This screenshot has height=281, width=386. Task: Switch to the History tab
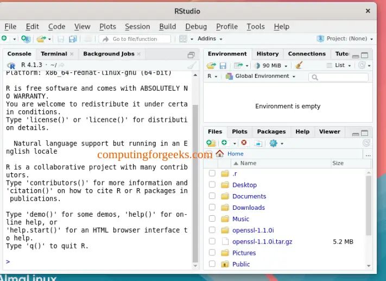(x=268, y=54)
